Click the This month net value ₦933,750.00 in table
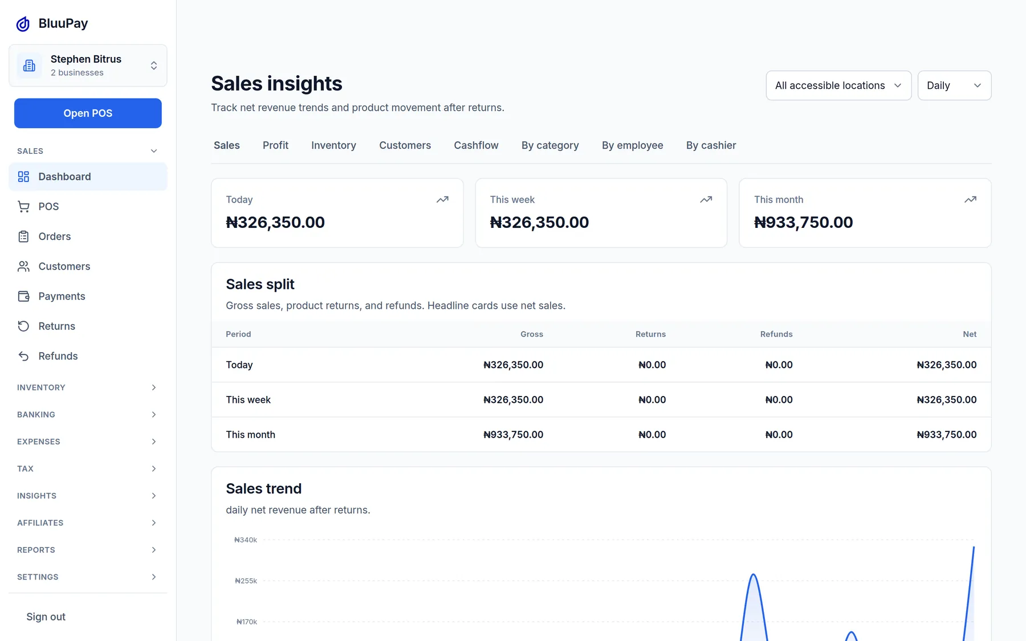 coord(947,435)
